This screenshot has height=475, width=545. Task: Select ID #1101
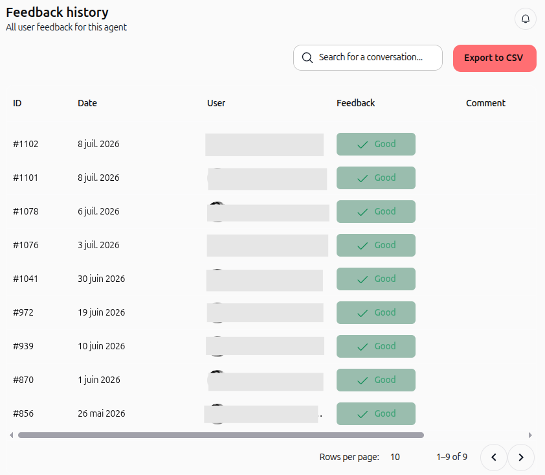pos(25,178)
